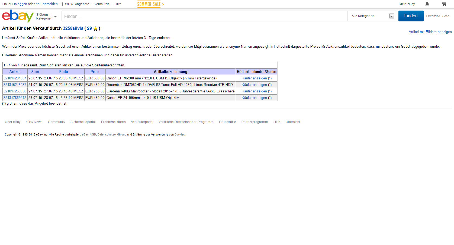
Task: Open Probleme klären footer link
Action: point(113,122)
